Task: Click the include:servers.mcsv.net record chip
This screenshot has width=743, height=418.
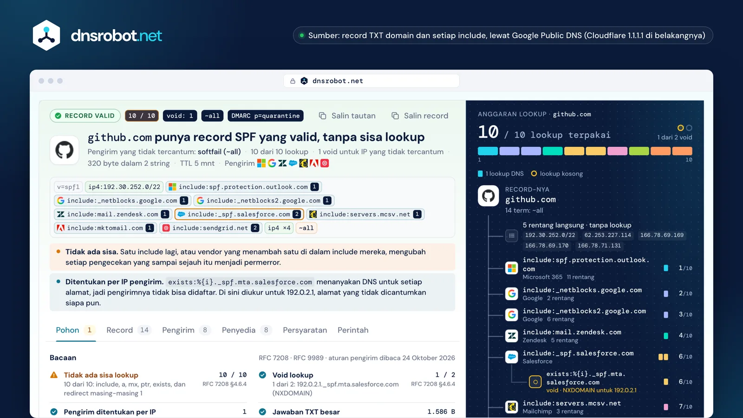Action: 365,214
